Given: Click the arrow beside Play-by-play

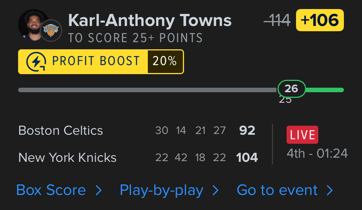Looking at the screenshot, I should [x=216, y=190].
